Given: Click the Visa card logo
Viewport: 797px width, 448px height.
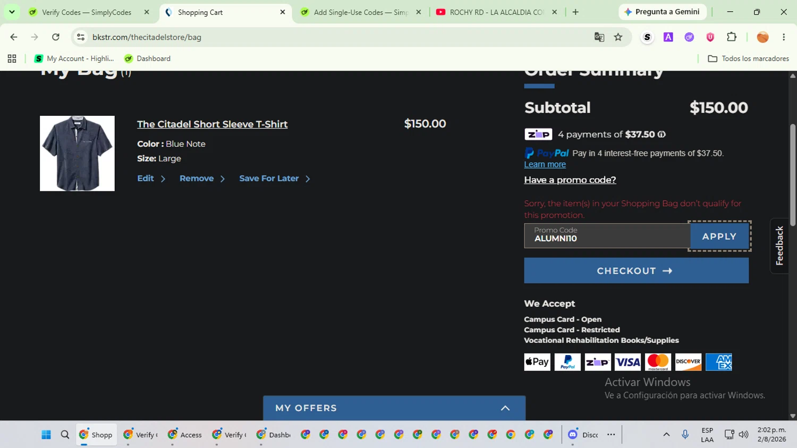Looking at the screenshot, I should (628, 362).
